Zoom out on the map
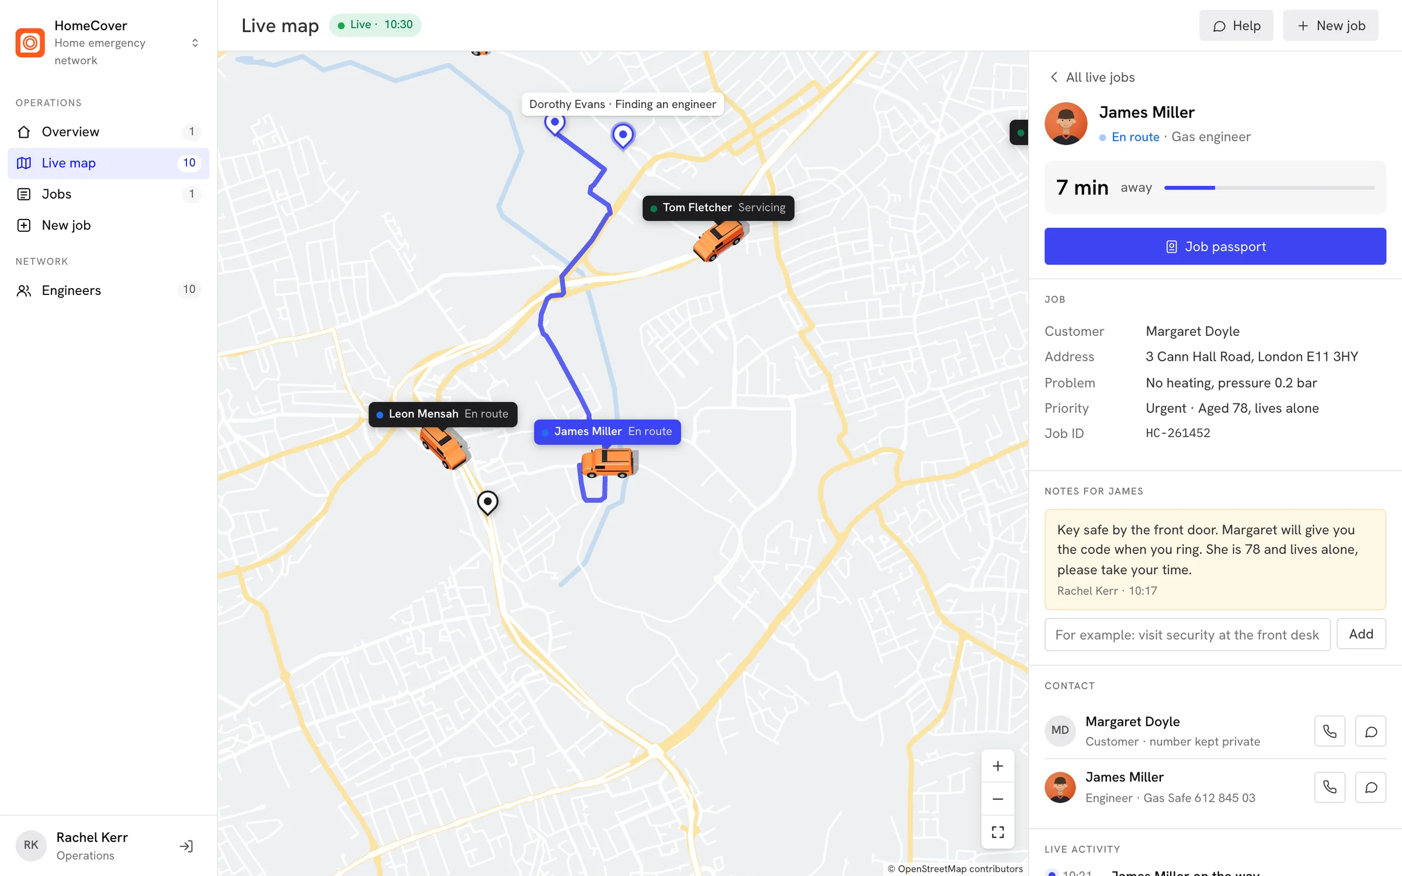Screen dimensions: 1402x876 click(998, 799)
